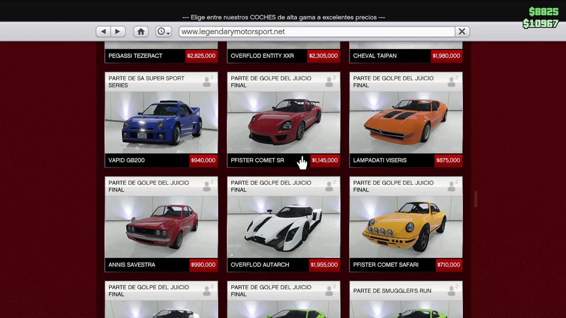This screenshot has height=318, width=566.
Task: Open the red Pfister Comet SR image
Action: click(x=283, y=122)
